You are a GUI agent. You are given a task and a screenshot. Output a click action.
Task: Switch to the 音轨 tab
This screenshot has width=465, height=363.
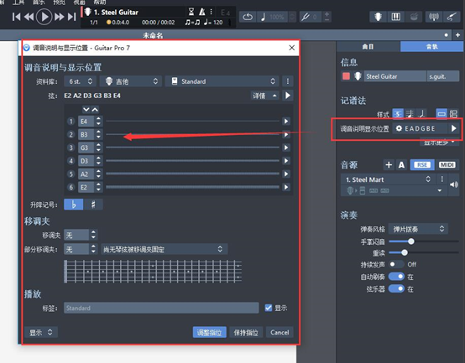[431, 46]
